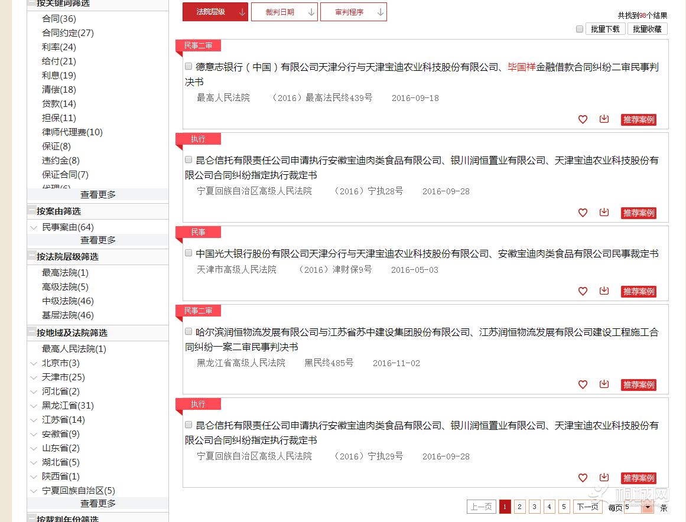This screenshot has height=522, width=686.
Task: Favorite the 宁执29号 case with heart icon
Action: [x=583, y=478]
